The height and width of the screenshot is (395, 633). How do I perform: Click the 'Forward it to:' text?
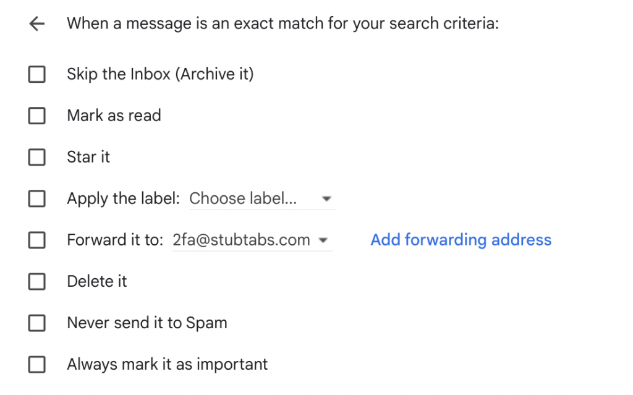coord(115,240)
